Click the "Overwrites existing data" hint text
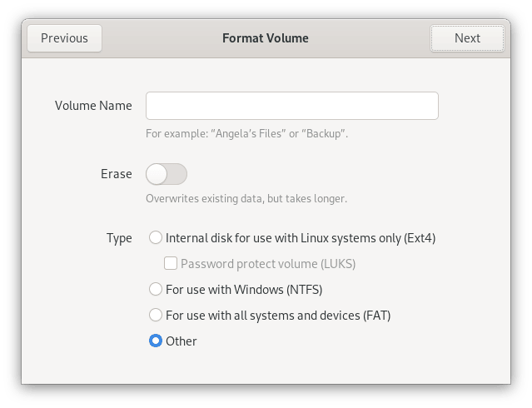This screenshot has height=408, width=532. coord(246,199)
